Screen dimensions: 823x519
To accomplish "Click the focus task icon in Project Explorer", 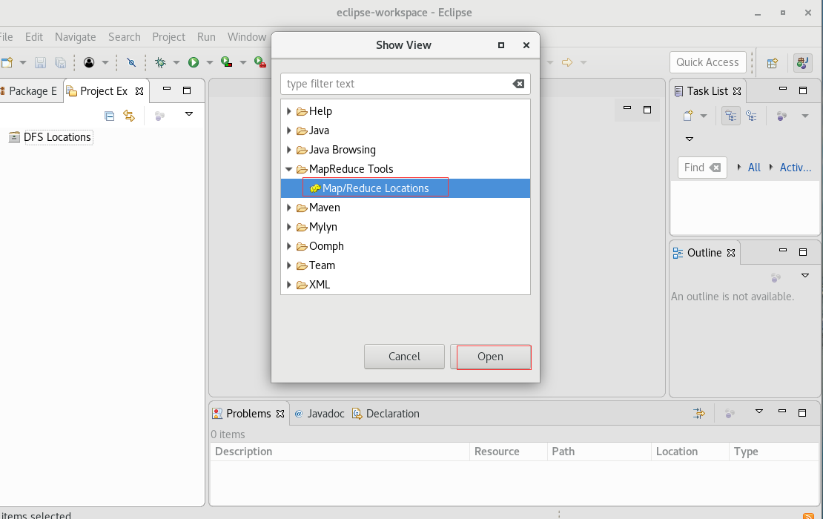I will tap(159, 116).
